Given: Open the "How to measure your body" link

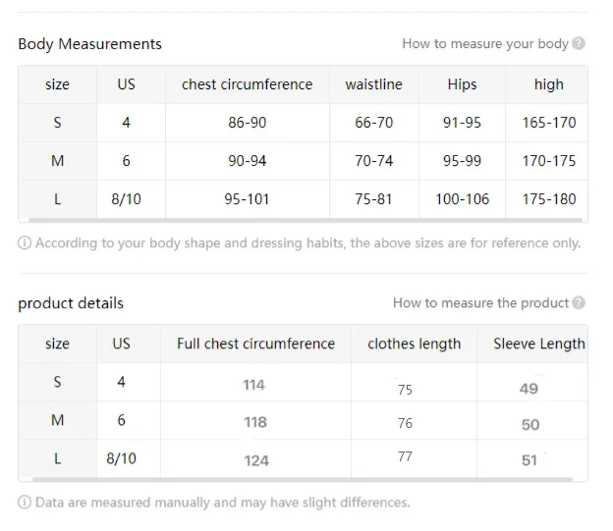Looking at the screenshot, I should coord(485,43).
